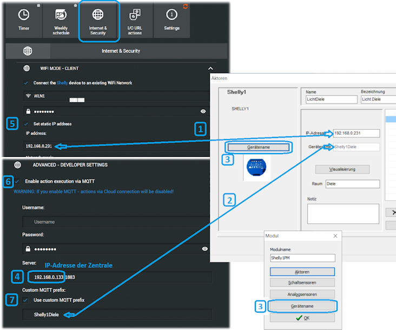Image resolution: width=396 pixels, height=330 pixels.
Task: Click MQTT Server field with 192.168.0.133
Action: pyautogui.click(x=117, y=277)
